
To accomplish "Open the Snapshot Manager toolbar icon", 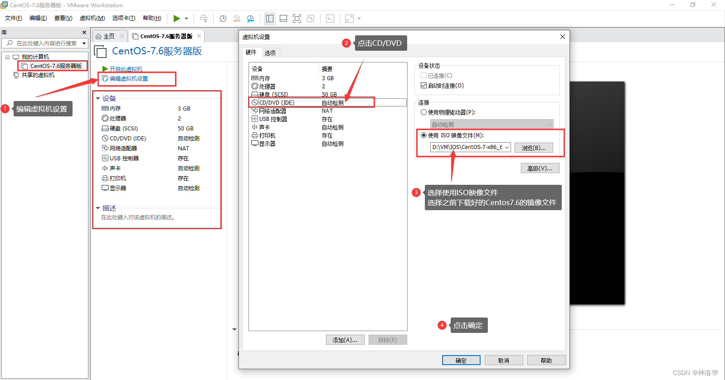I will pos(250,19).
